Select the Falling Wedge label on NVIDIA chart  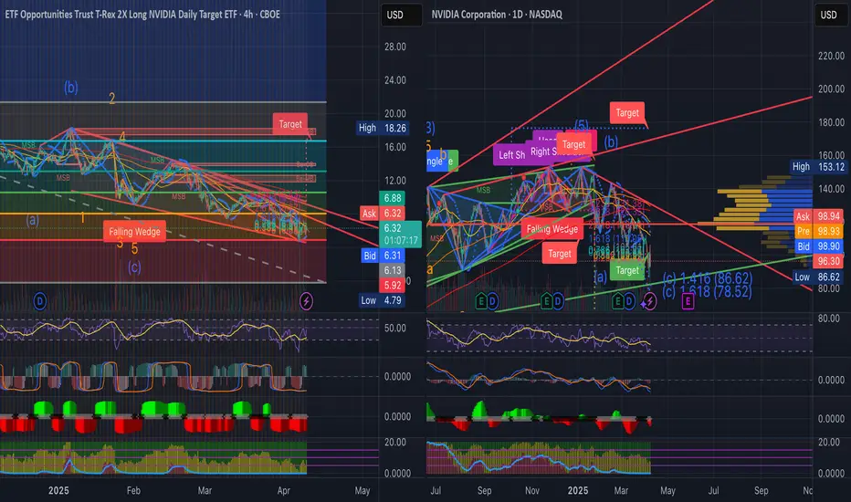tap(552, 229)
